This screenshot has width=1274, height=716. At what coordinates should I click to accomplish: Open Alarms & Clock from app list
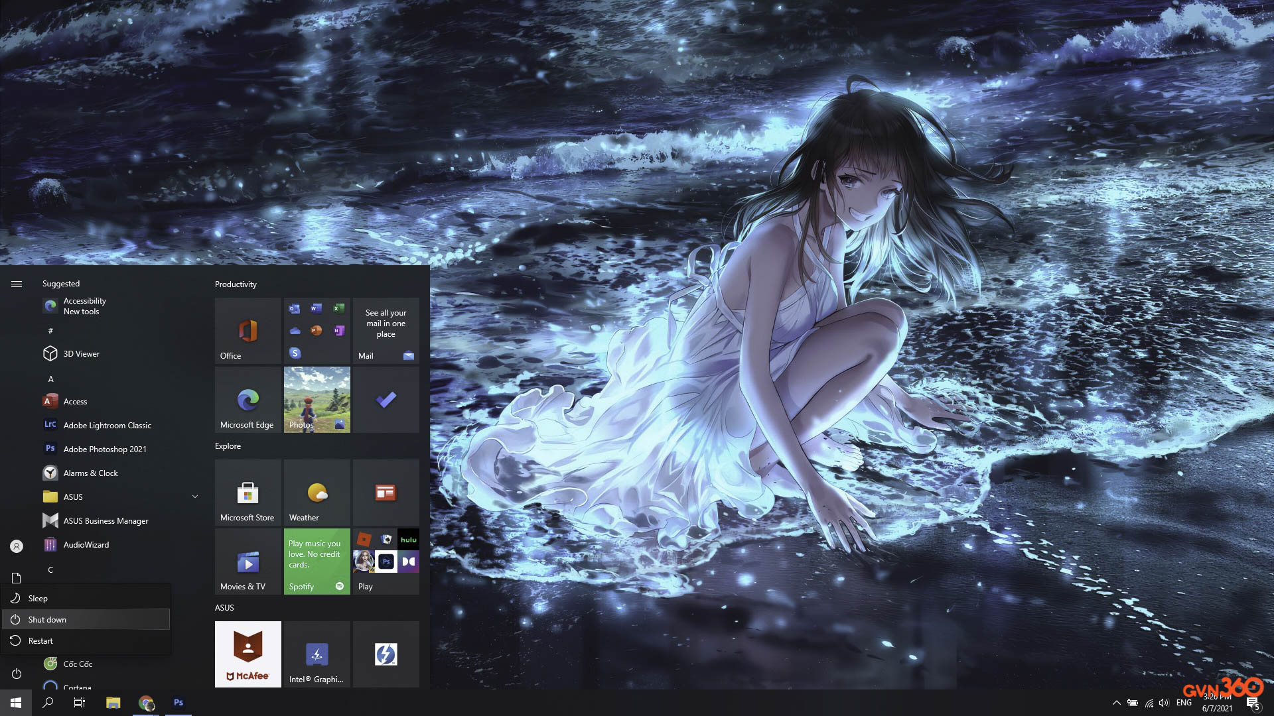120,473
